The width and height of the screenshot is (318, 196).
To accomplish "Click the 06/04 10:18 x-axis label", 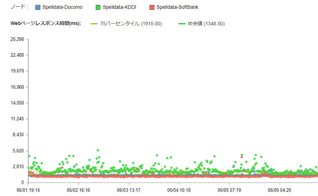I will 179,190.
